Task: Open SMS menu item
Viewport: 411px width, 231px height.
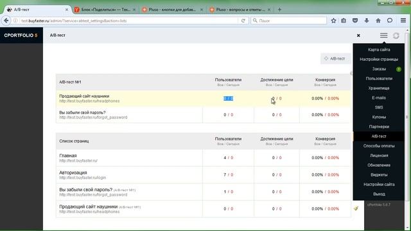Action: (x=379, y=107)
